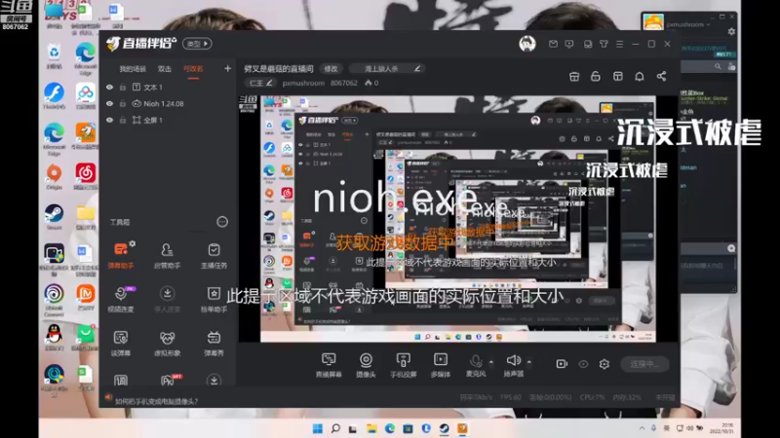Add a 手机投屏 phone mirroring source

[403, 365]
